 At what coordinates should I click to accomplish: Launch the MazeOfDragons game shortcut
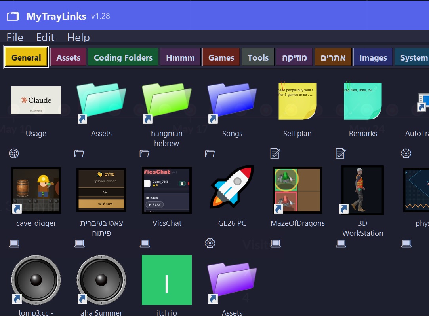click(x=297, y=190)
